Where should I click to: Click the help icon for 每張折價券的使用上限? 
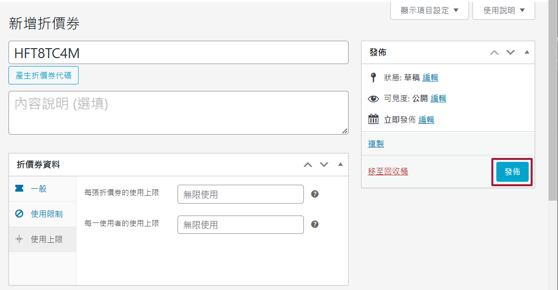(x=314, y=194)
